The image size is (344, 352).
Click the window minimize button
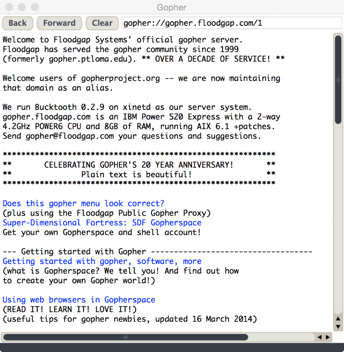(x=22, y=7)
